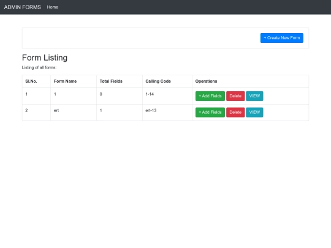View the form with code 1-14
The width and height of the screenshot is (331, 248).
(254, 96)
